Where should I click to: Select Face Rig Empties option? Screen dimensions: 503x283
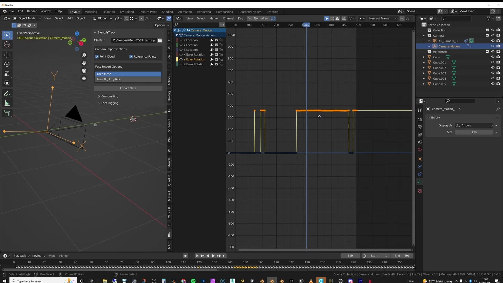tap(128, 79)
